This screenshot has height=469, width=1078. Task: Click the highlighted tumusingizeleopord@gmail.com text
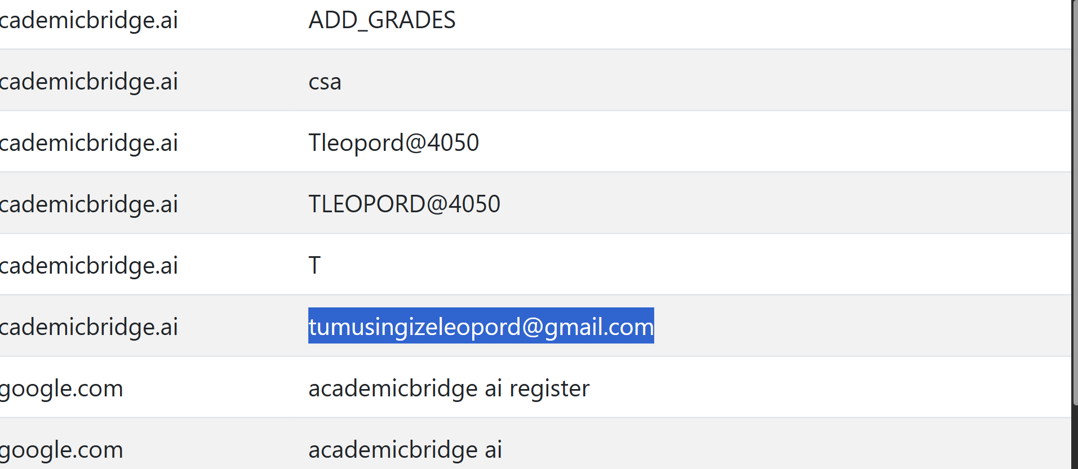click(481, 327)
